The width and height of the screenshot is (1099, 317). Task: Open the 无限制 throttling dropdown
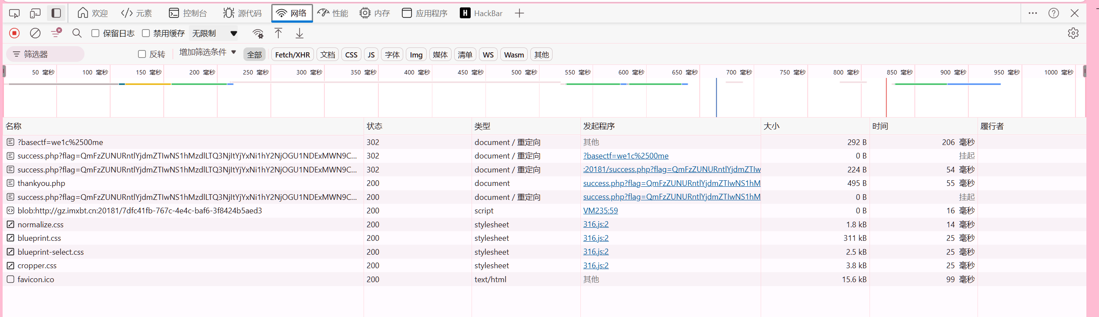click(x=215, y=34)
